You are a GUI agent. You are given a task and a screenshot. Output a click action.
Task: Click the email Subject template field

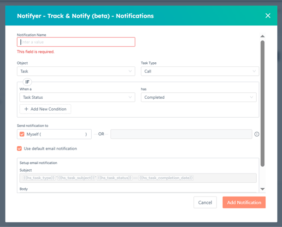[138, 178]
